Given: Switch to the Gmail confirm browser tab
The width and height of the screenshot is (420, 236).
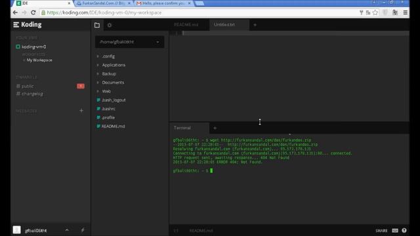Looking at the screenshot, I should point(163,3).
